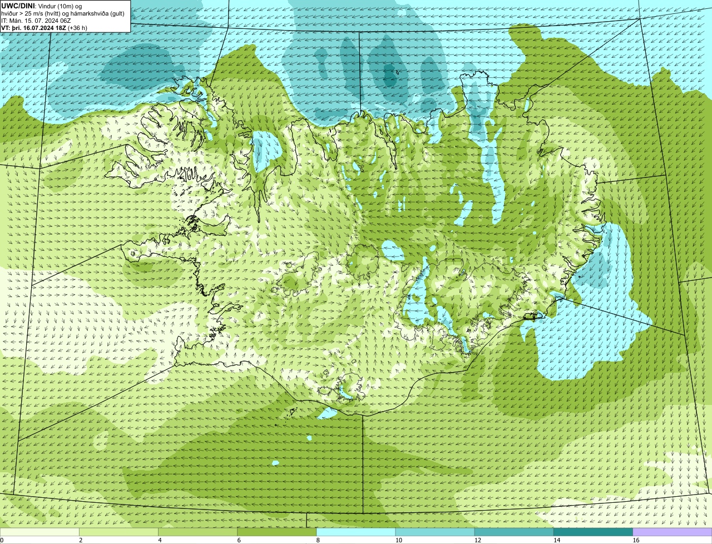Image resolution: width=712 pixels, height=544 pixels.
Task: Click the '4' scale label
Action: coord(160,540)
